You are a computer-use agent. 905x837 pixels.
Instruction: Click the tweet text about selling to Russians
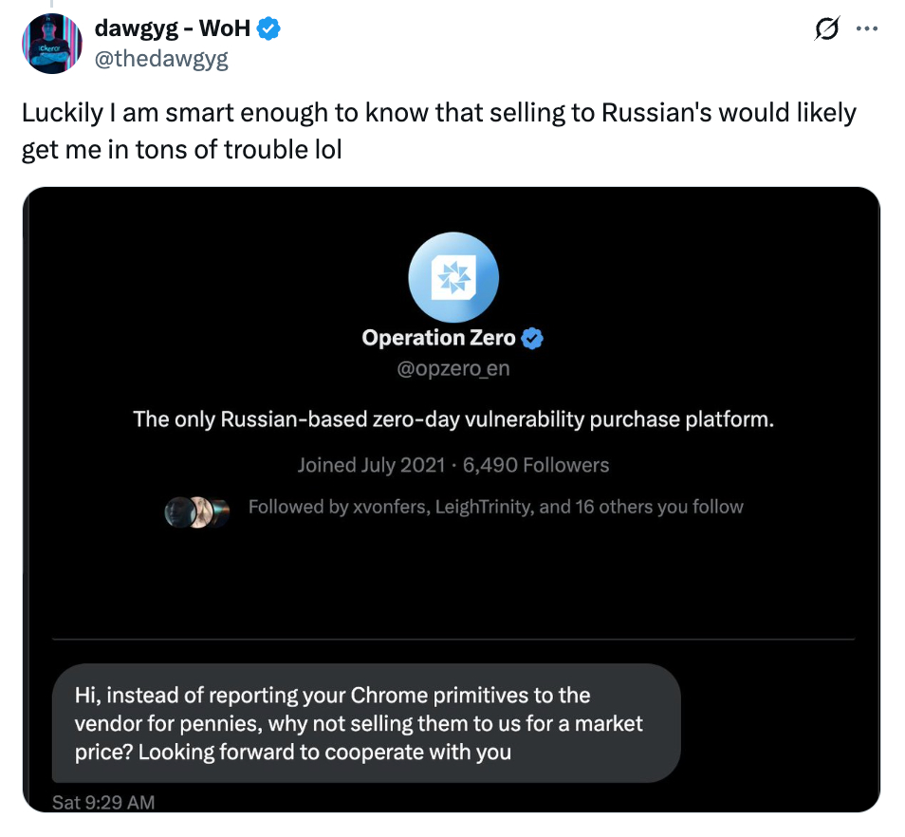click(x=438, y=131)
